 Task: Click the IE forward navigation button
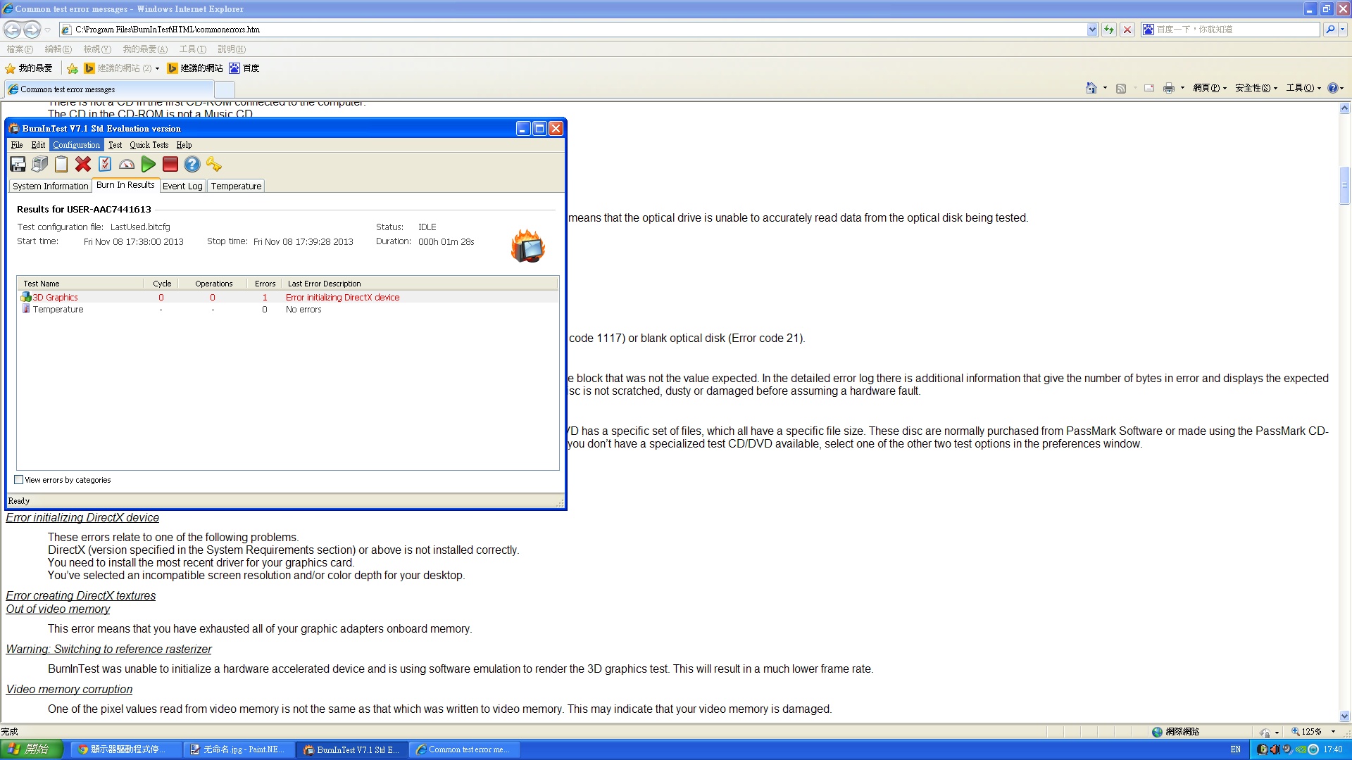(32, 30)
